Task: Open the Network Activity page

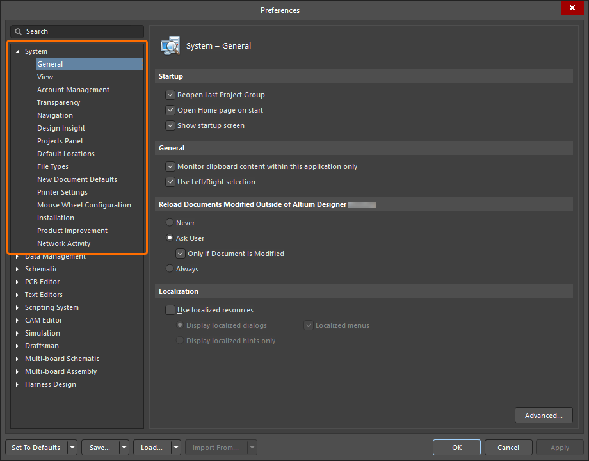Action: (64, 243)
